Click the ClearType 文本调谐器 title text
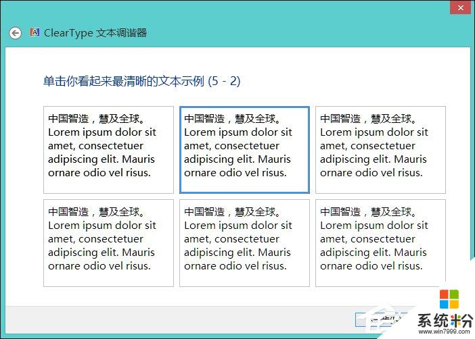The width and height of the screenshot is (475, 339). pyautogui.click(x=95, y=32)
